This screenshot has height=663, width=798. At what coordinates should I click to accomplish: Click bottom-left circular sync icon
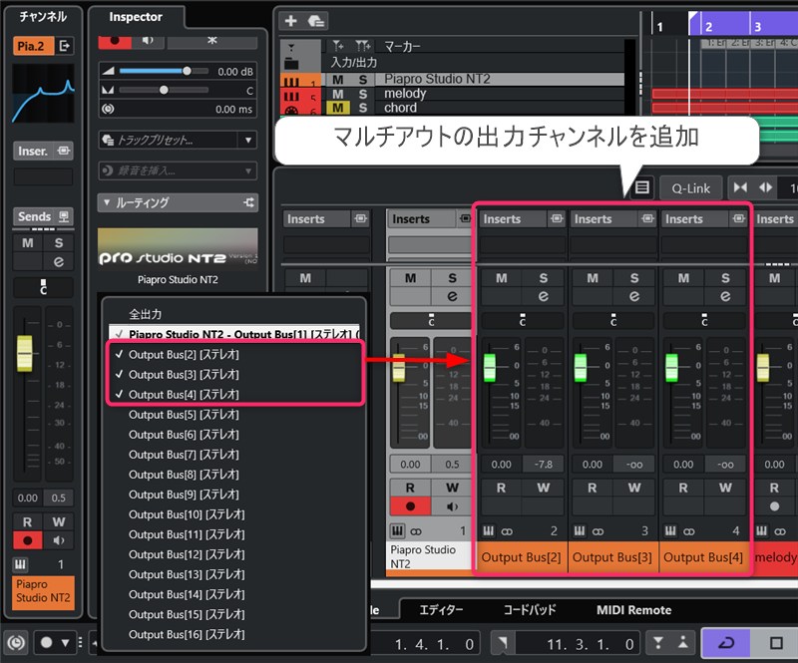point(16,643)
